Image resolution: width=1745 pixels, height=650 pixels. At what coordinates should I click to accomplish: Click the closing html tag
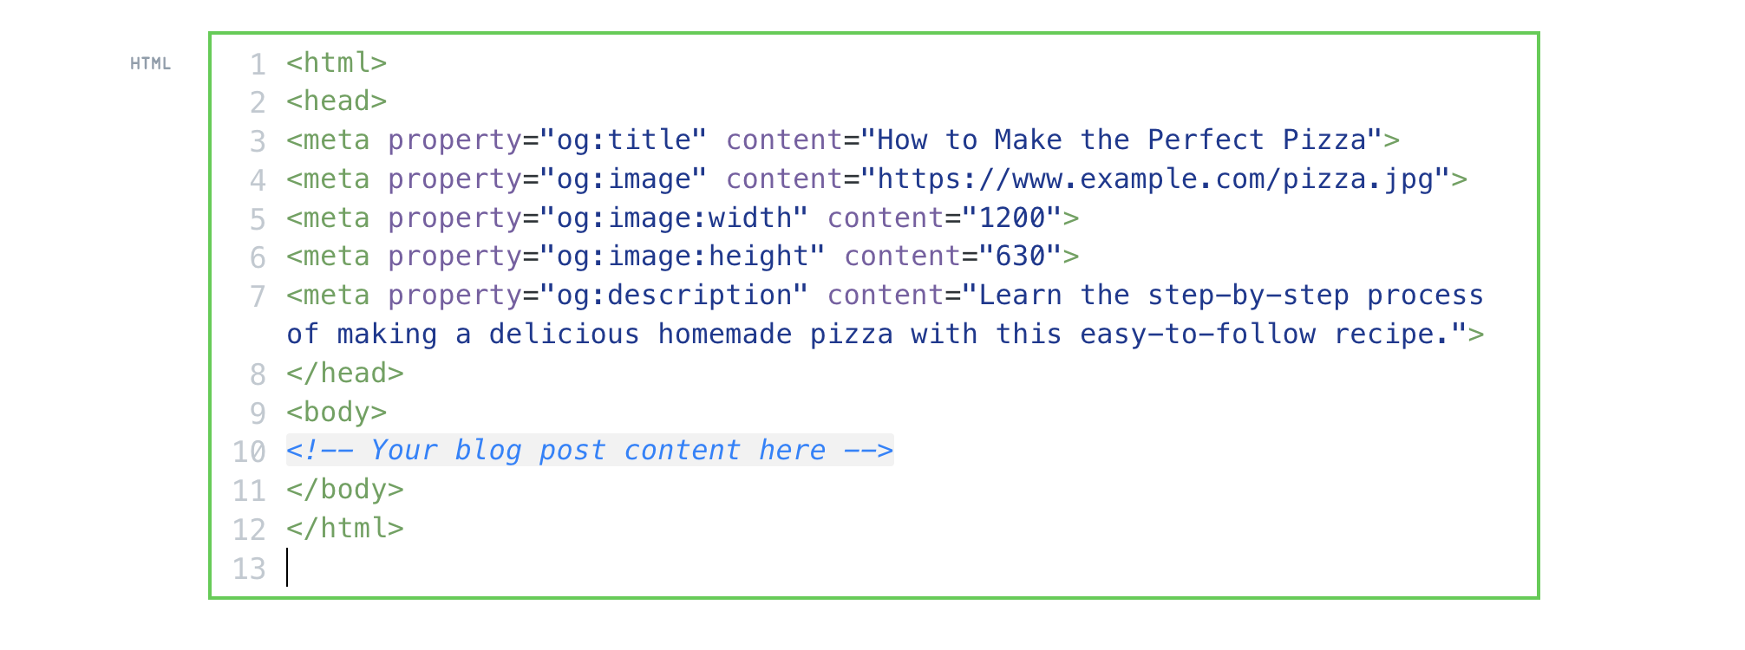[345, 529]
